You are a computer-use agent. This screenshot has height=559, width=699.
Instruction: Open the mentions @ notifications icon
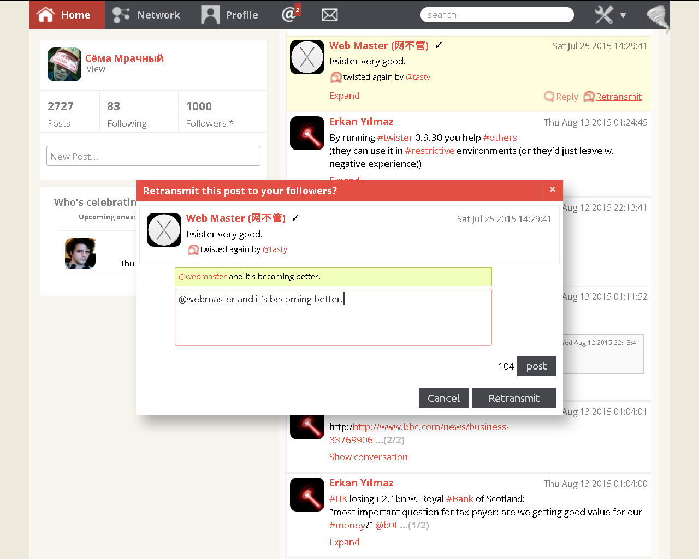click(x=289, y=14)
